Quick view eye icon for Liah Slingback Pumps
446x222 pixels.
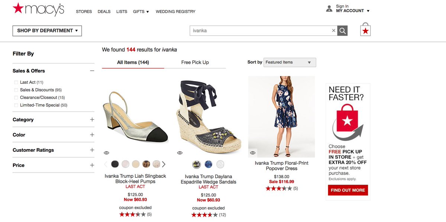click(106, 153)
